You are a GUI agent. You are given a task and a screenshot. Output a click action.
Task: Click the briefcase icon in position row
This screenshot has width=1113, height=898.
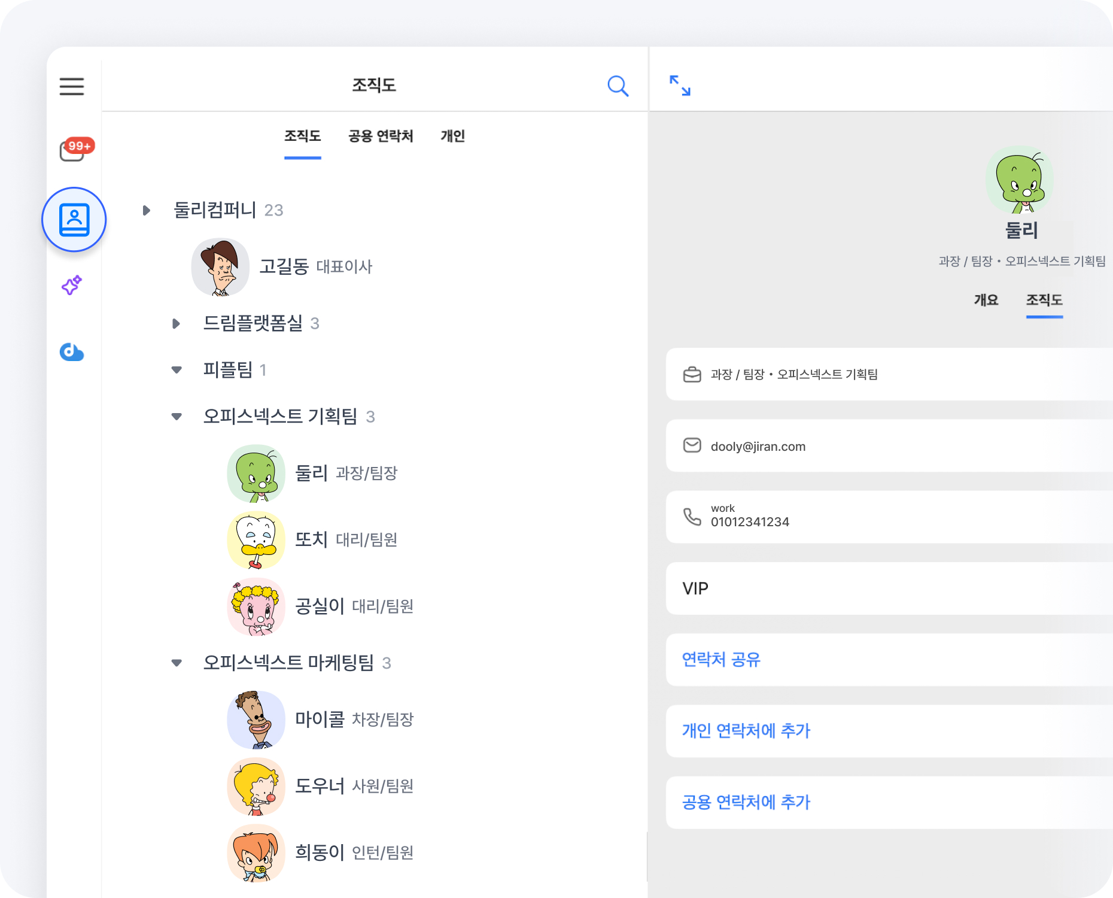click(692, 375)
